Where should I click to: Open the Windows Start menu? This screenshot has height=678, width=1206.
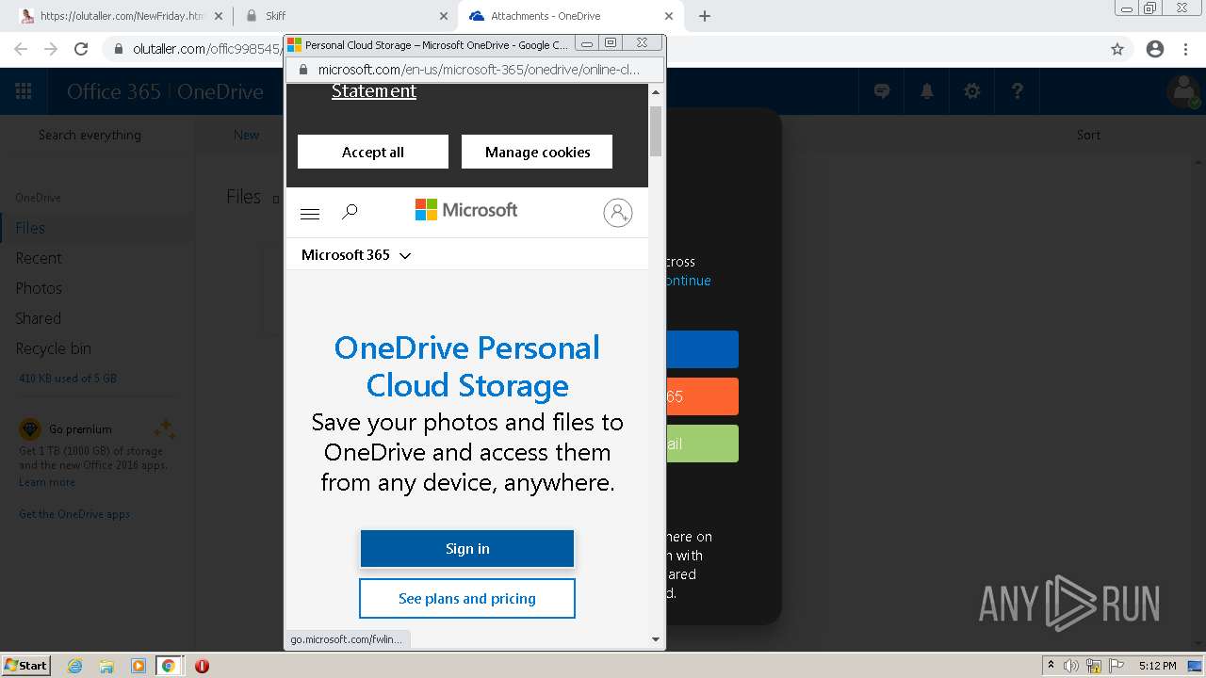25,666
